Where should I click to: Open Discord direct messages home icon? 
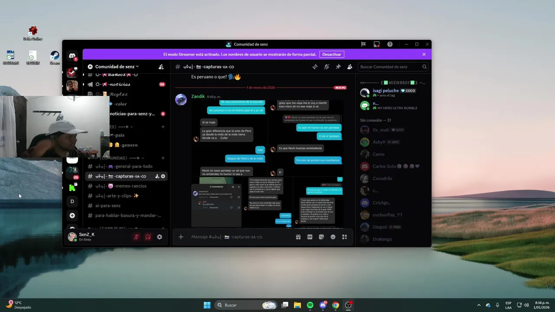[x=72, y=55]
